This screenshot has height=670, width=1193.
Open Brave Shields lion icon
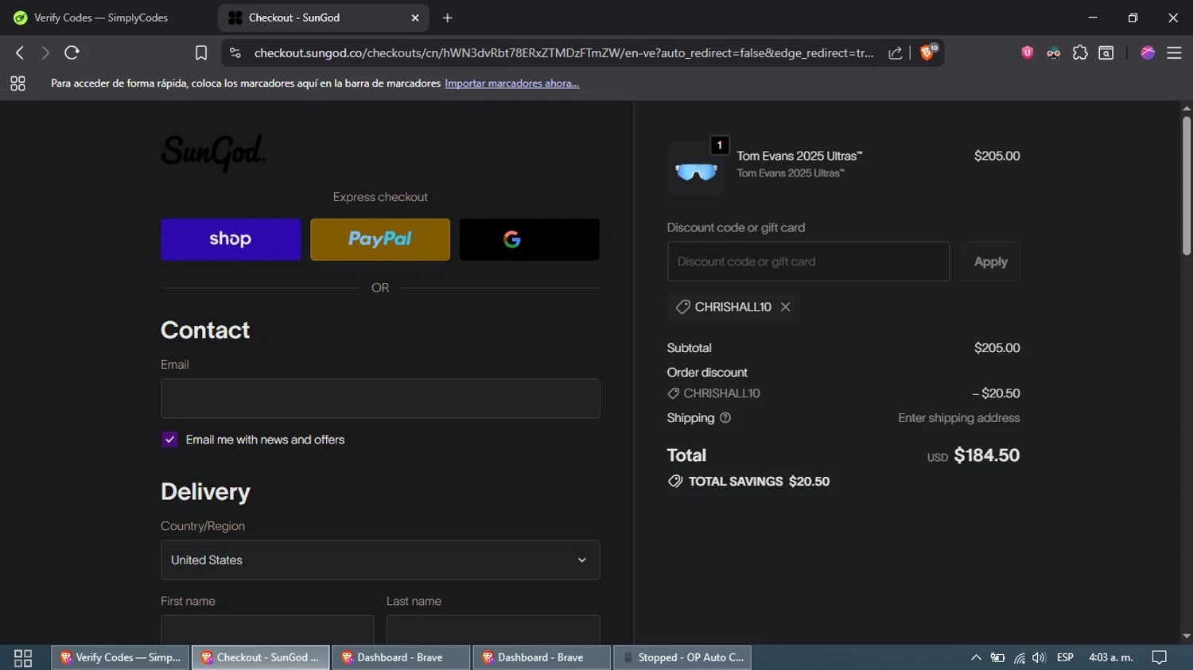pyautogui.click(x=927, y=52)
